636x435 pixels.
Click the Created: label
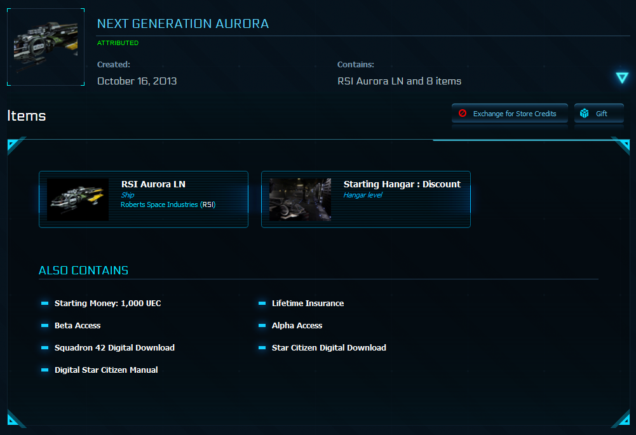click(114, 65)
